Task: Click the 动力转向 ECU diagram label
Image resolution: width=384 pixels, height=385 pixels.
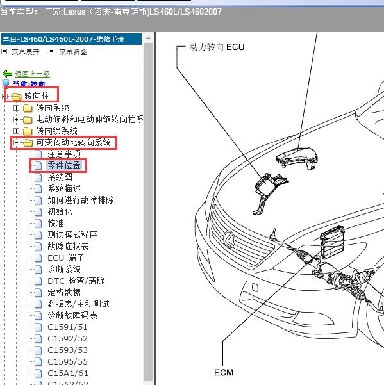Action: coord(217,47)
